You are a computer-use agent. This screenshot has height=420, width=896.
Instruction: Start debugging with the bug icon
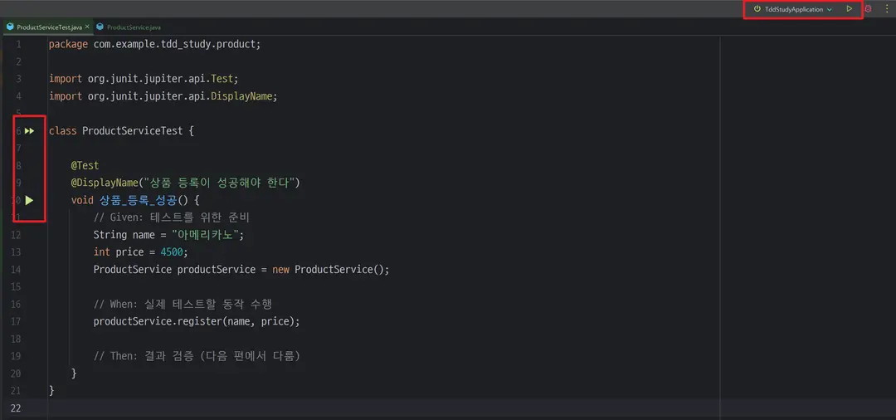point(869,9)
